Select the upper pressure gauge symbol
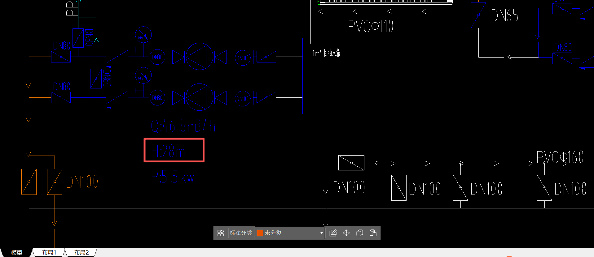 coord(143,35)
